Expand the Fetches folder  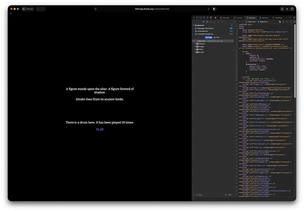tap(195, 44)
